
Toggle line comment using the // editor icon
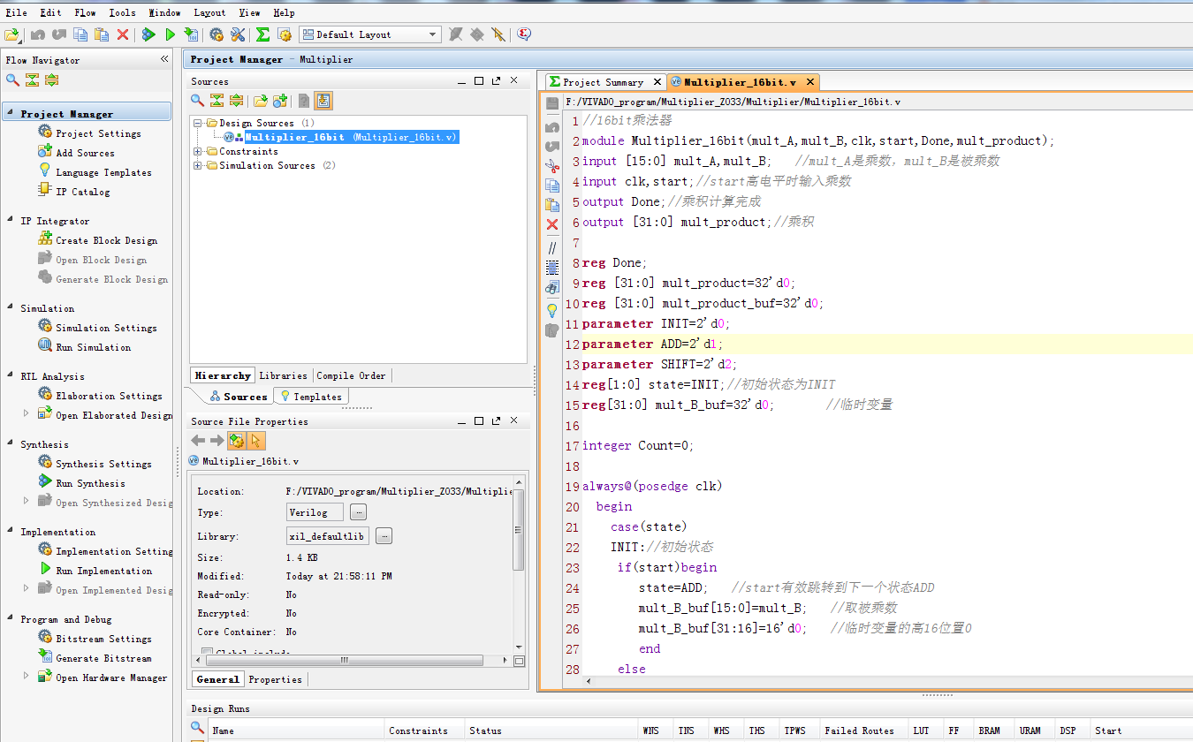click(x=552, y=248)
